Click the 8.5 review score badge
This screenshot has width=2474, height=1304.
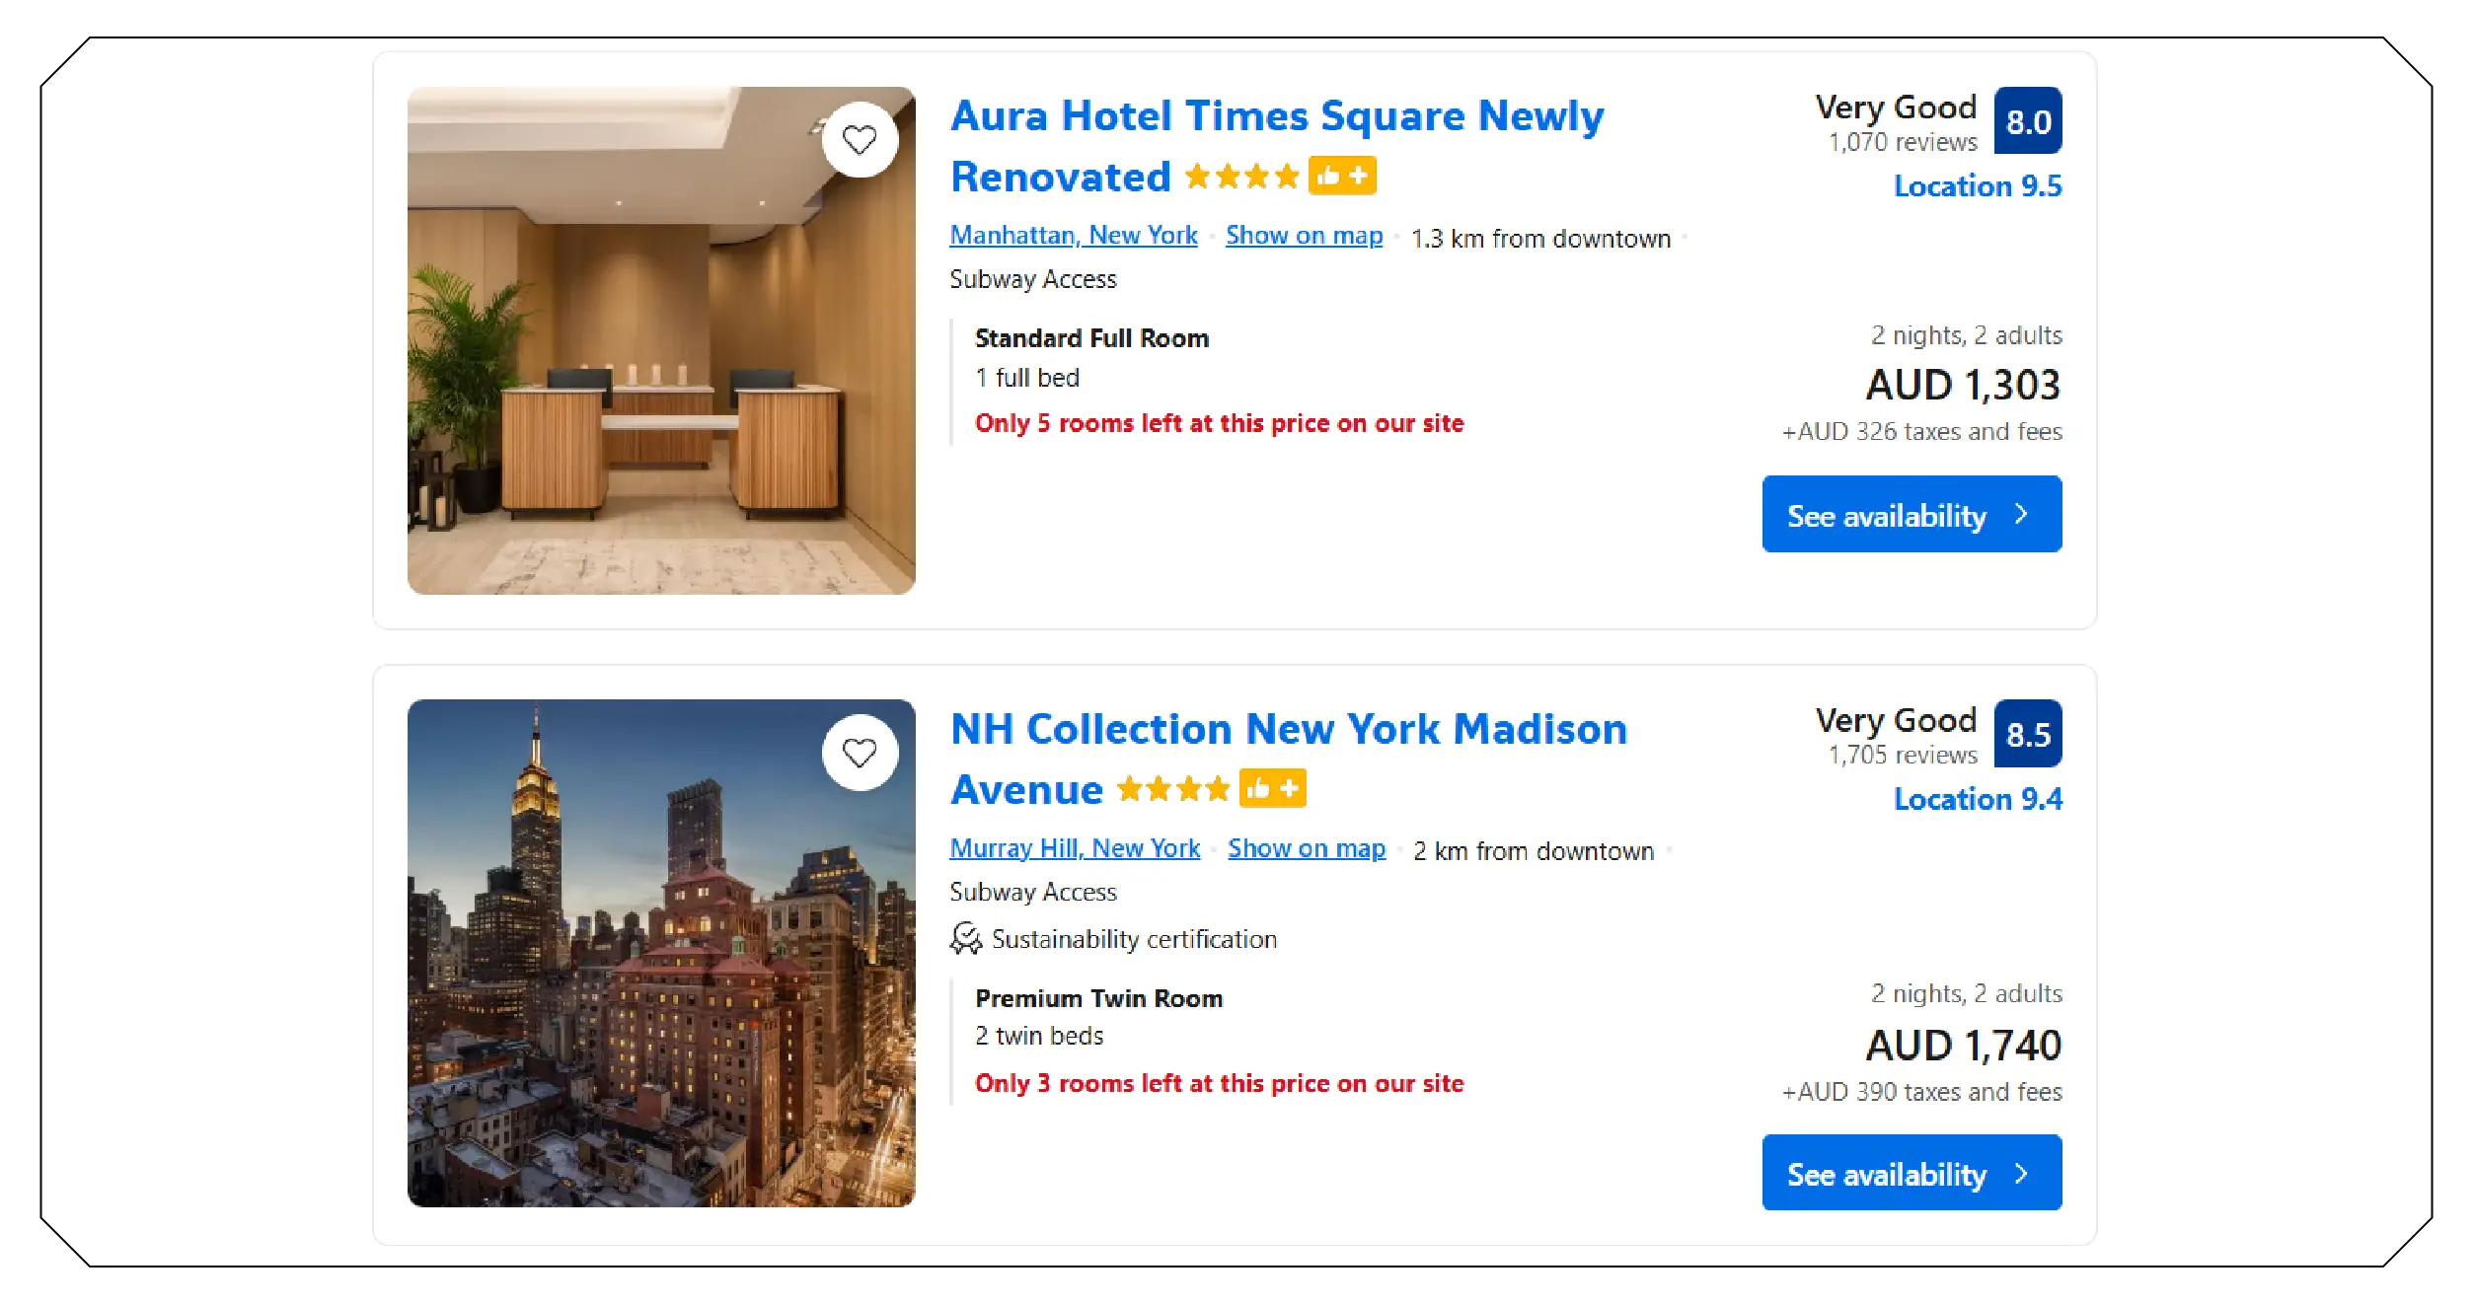pos(2028,733)
